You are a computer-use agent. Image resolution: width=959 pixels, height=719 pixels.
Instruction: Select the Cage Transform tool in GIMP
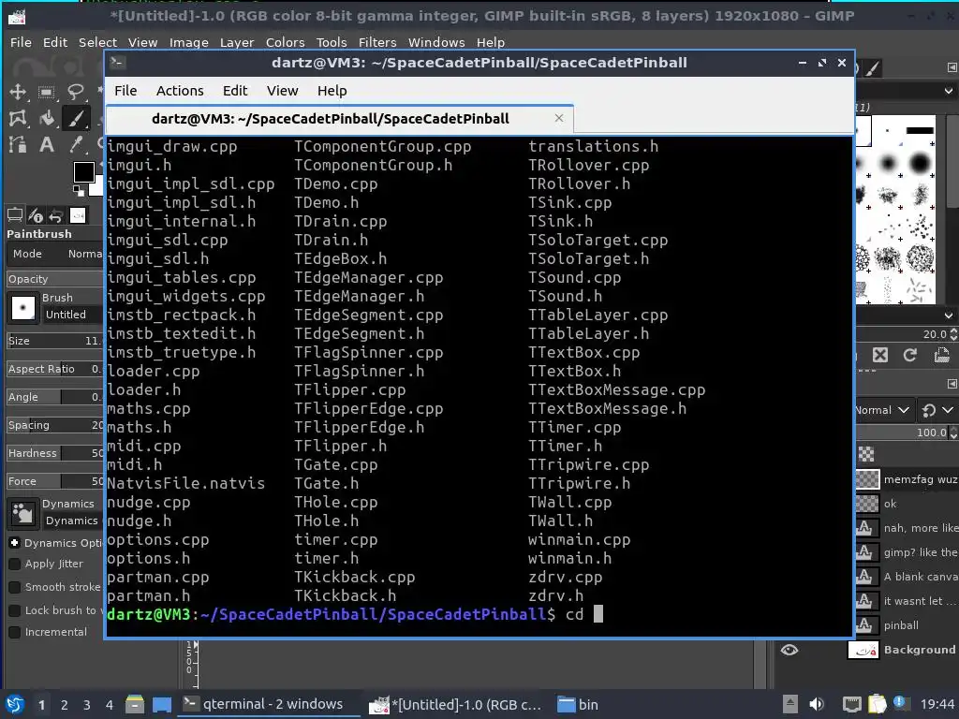[18, 119]
